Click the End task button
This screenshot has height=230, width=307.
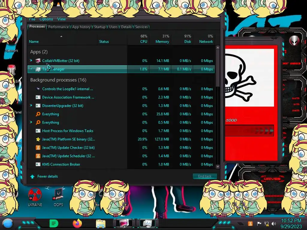click(x=205, y=176)
